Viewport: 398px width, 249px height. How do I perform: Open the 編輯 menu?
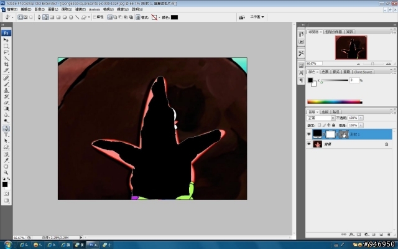(26, 9)
